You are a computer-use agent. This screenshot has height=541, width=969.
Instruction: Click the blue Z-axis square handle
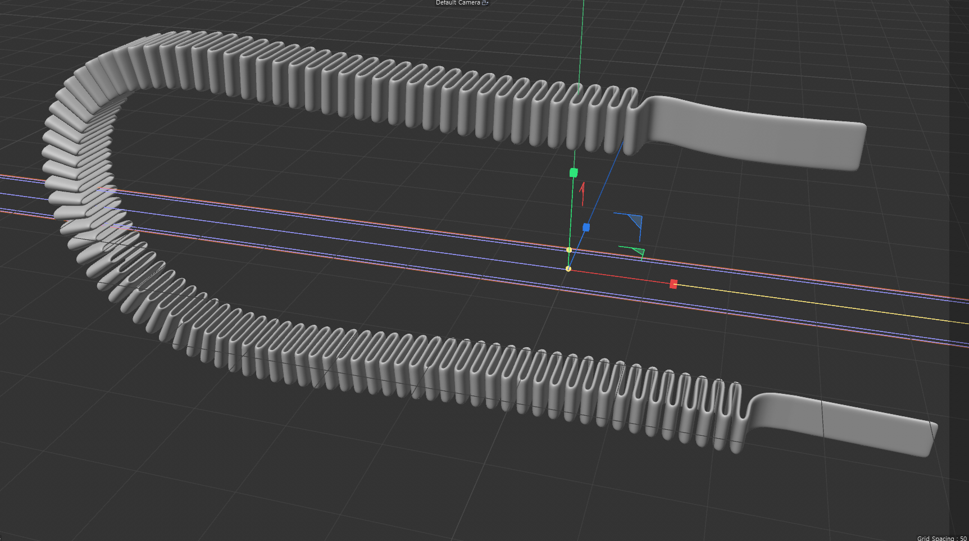pos(586,228)
